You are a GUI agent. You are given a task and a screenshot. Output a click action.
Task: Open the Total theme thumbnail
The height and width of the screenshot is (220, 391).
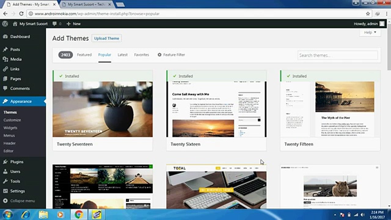click(216, 186)
